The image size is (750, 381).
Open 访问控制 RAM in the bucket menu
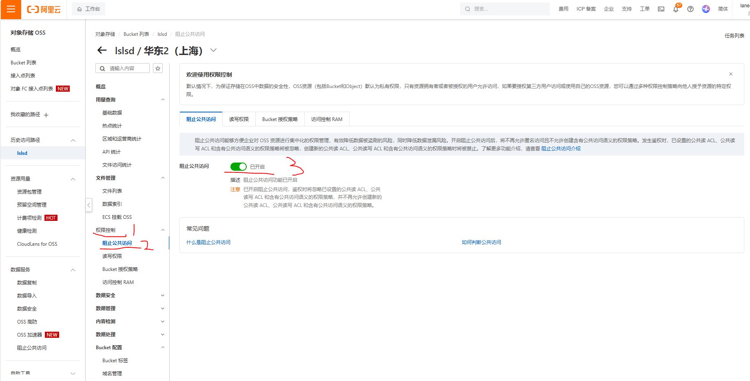pos(118,282)
